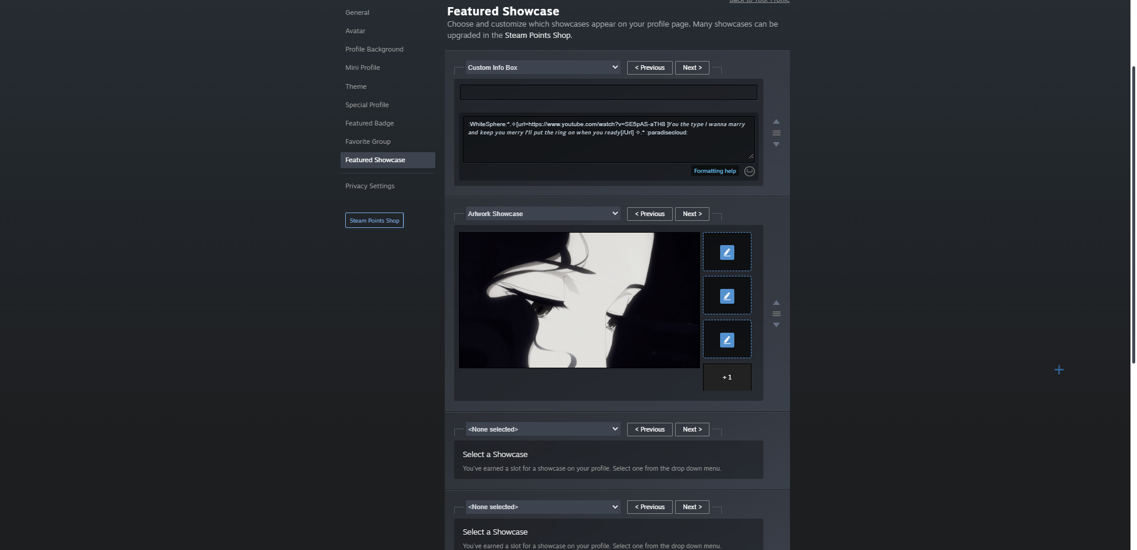This screenshot has height=550, width=1137.
Task: Click Previous for the Artwork Showcase
Action: coord(650,214)
